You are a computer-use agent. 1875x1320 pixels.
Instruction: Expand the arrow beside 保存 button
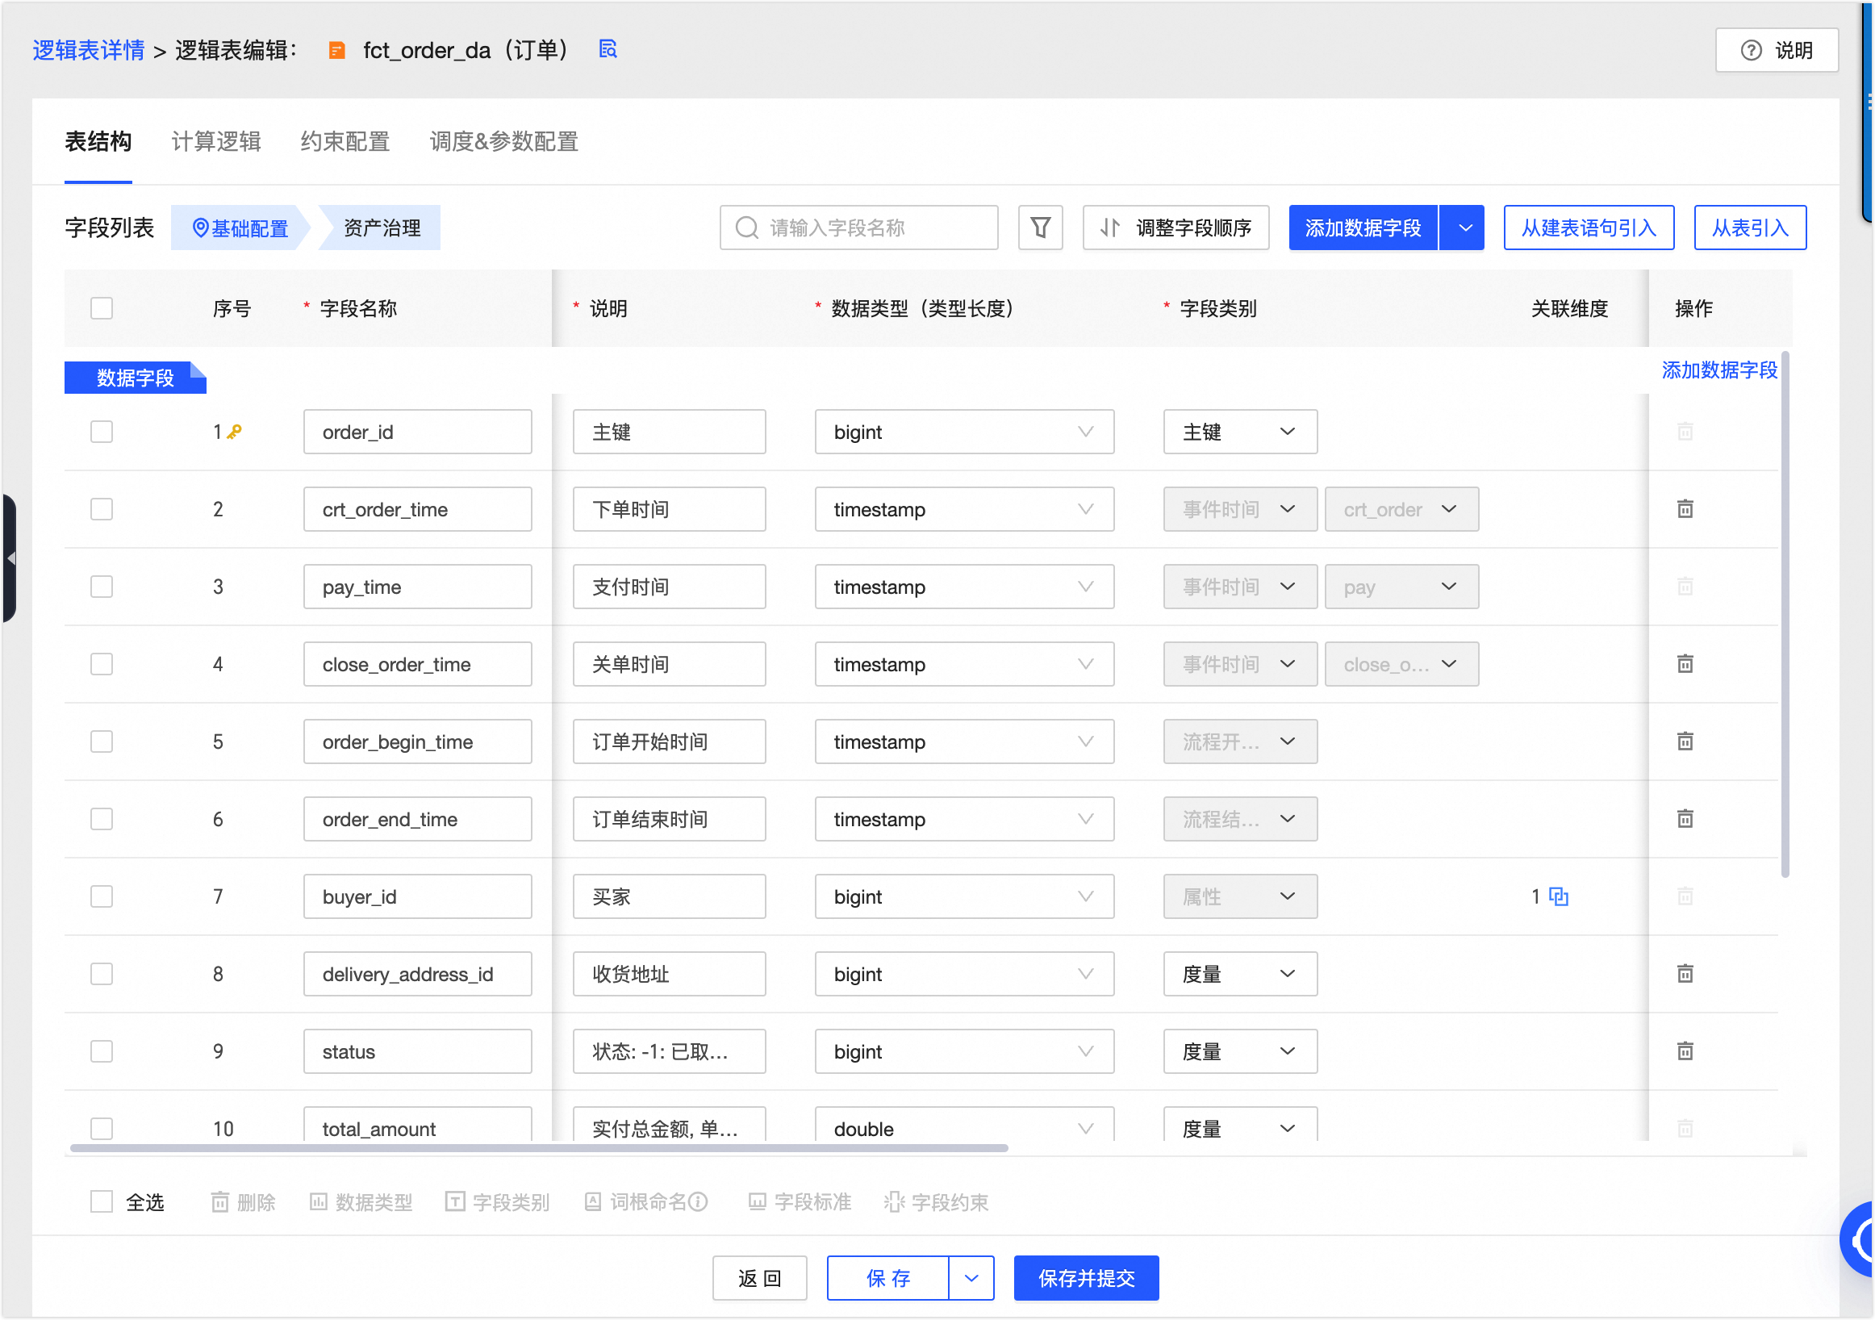pyautogui.click(x=971, y=1278)
